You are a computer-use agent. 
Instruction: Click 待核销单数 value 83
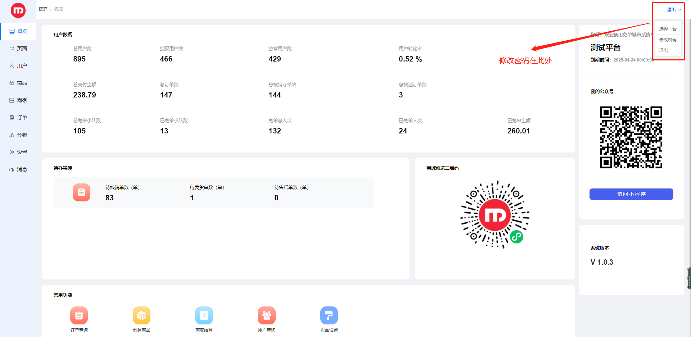109,198
